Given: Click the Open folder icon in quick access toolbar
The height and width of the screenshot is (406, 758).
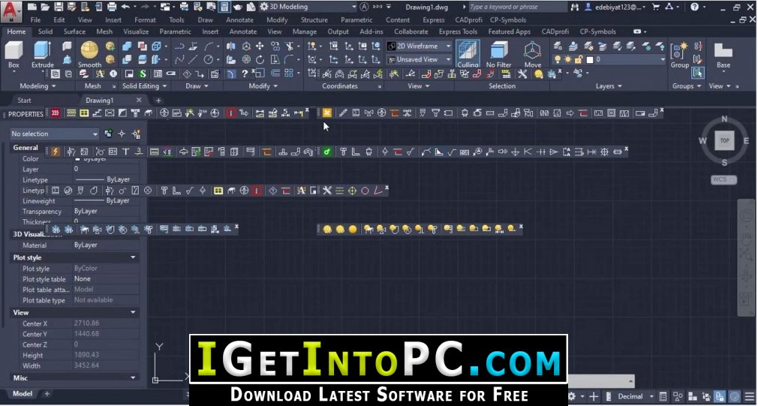Looking at the screenshot, I should (46, 7).
